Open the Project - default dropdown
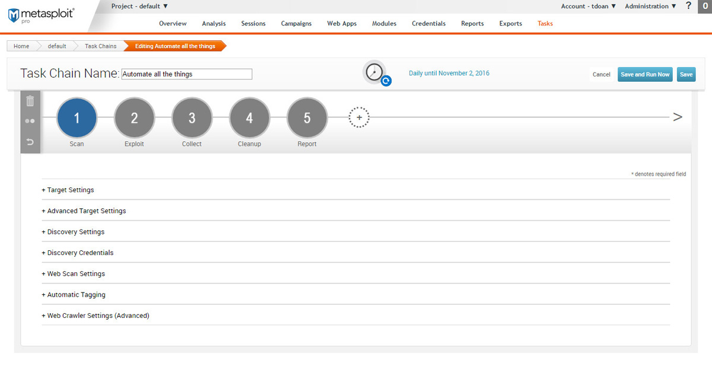 pos(139,5)
